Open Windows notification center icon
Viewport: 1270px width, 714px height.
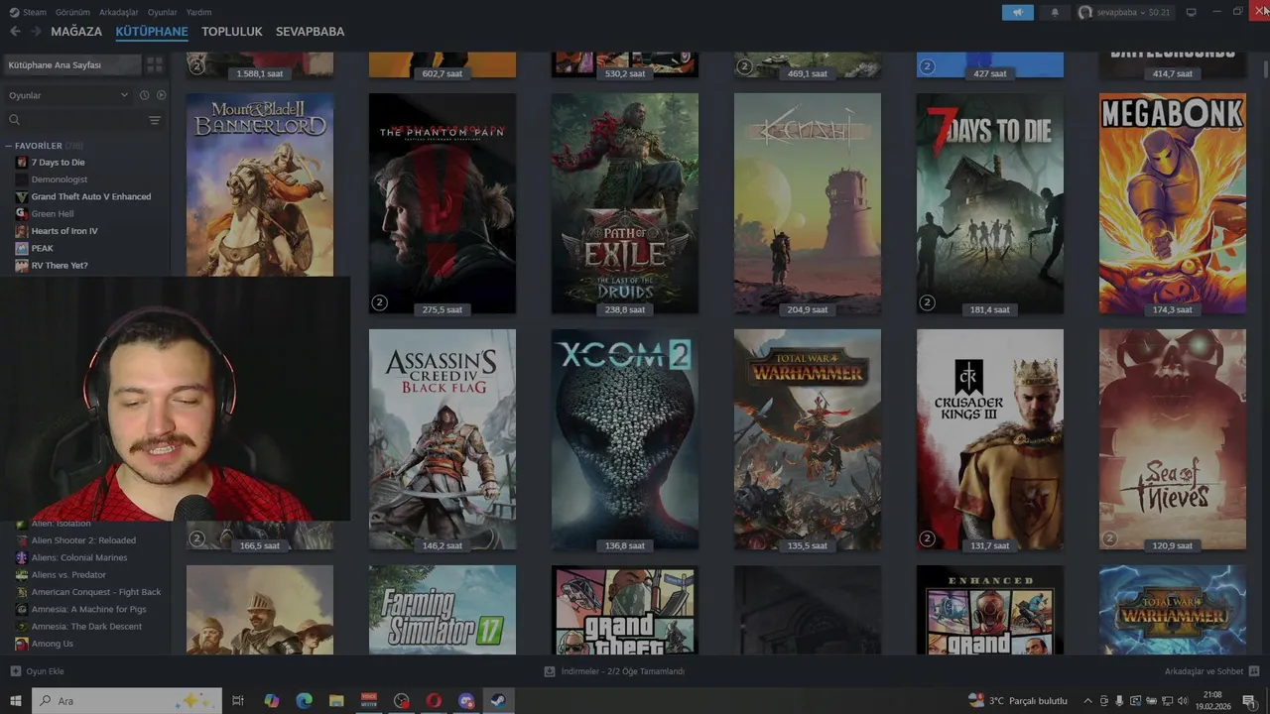[x=1249, y=701]
